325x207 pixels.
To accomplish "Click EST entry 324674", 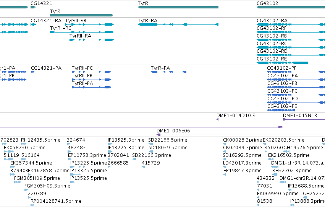I will coord(76,140).
